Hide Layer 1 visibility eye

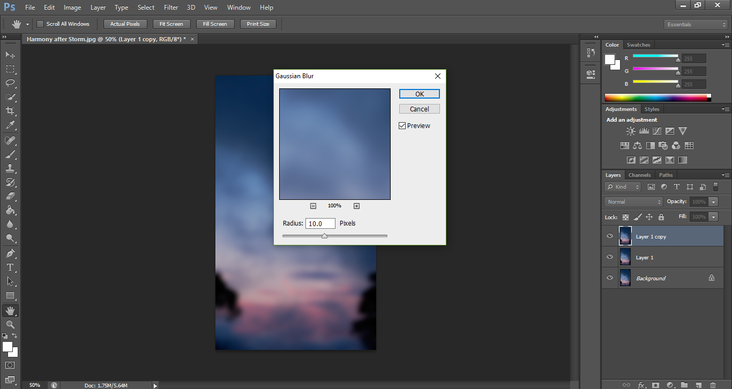pyautogui.click(x=609, y=257)
